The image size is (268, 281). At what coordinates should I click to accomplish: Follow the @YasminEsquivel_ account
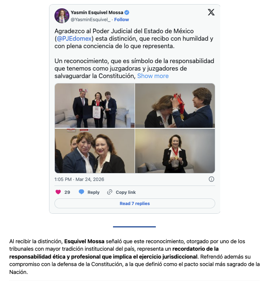(121, 20)
